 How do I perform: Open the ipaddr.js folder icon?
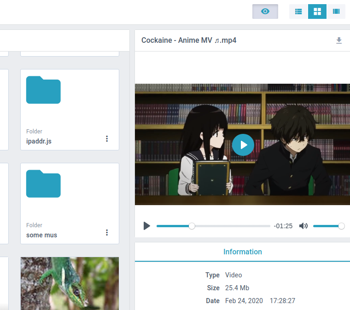point(43,90)
